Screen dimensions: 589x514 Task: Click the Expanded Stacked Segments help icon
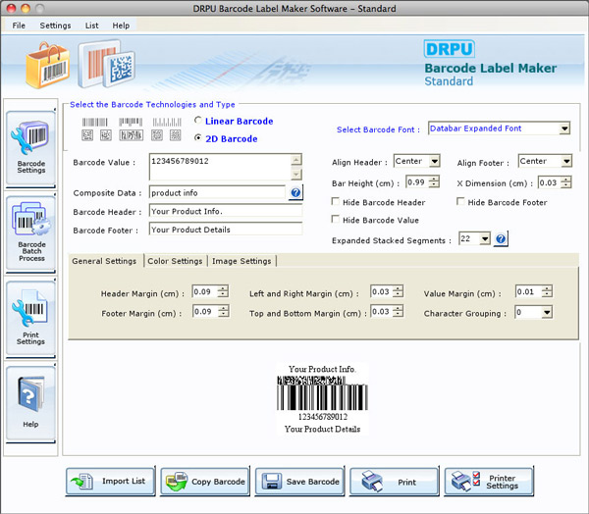(501, 238)
